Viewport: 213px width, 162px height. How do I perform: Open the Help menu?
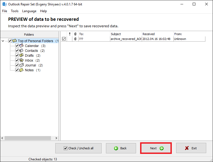[43, 11]
